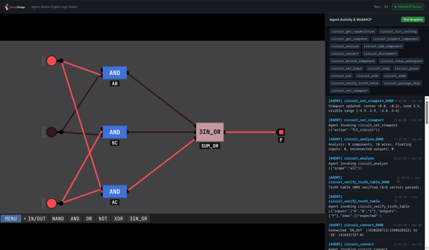Click the AC label under AND gate
The height and width of the screenshot is (250, 429).
click(x=114, y=203)
